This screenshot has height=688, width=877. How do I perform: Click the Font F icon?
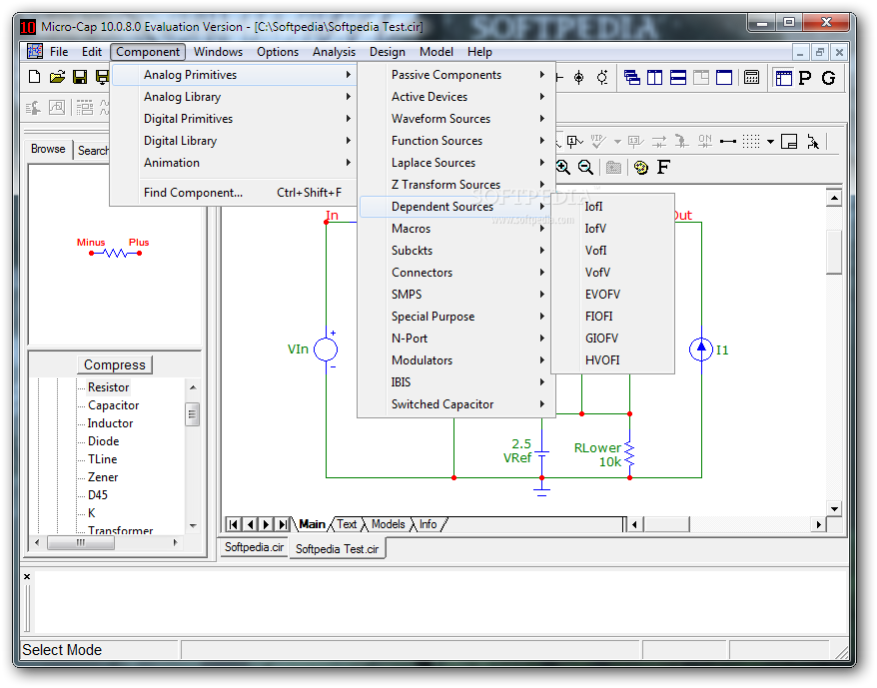[663, 166]
